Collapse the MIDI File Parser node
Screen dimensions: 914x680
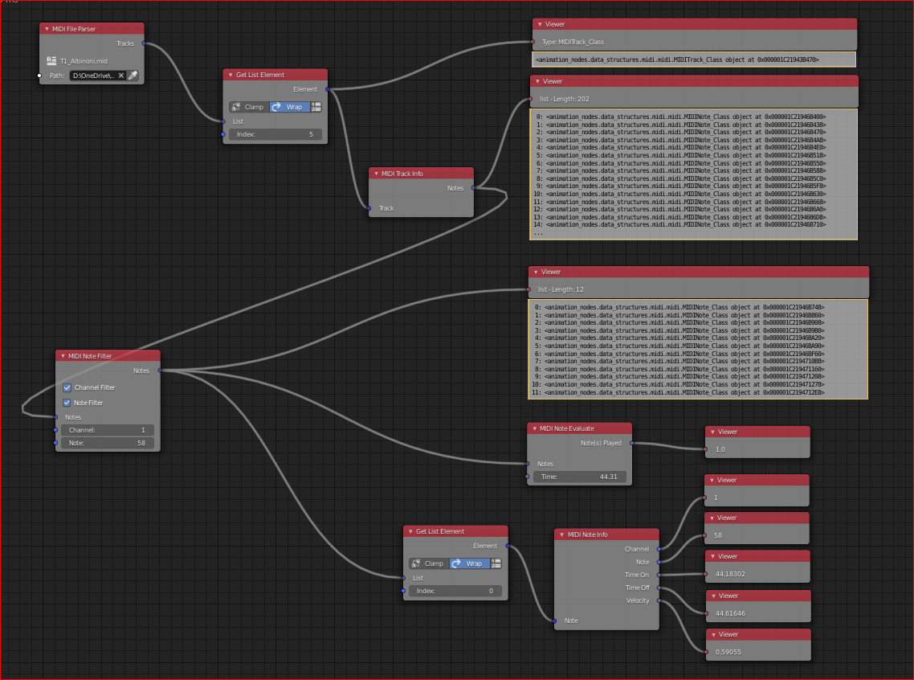point(47,29)
